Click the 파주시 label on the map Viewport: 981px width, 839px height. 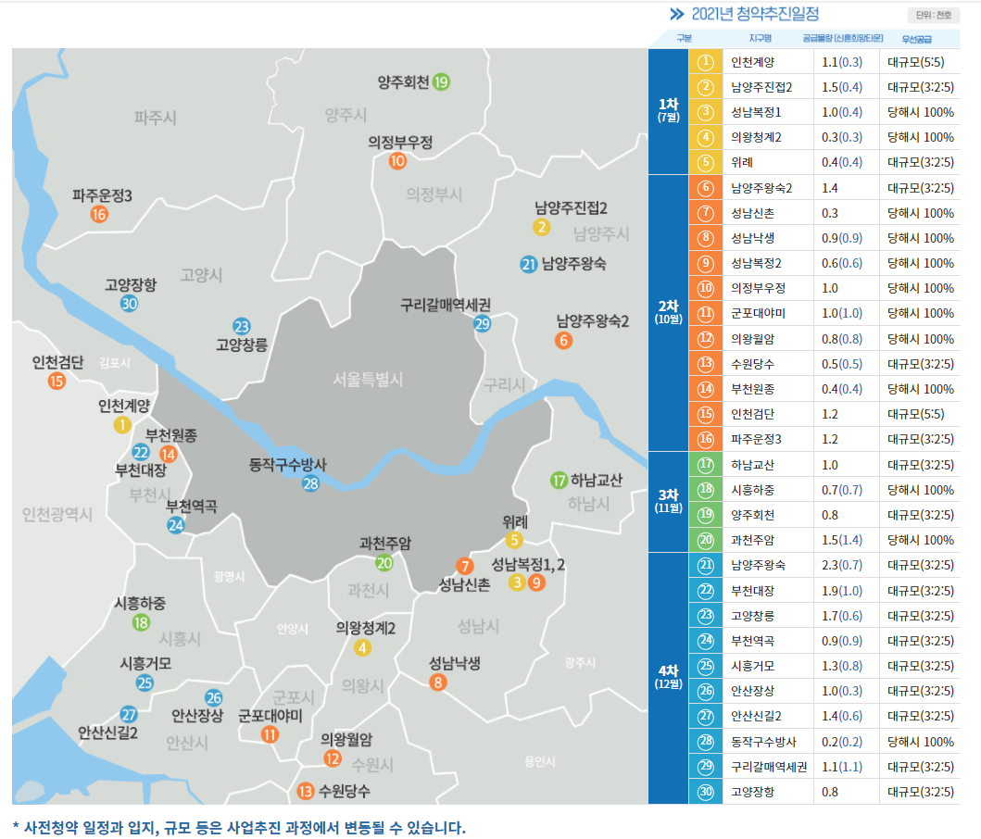(155, 118)
